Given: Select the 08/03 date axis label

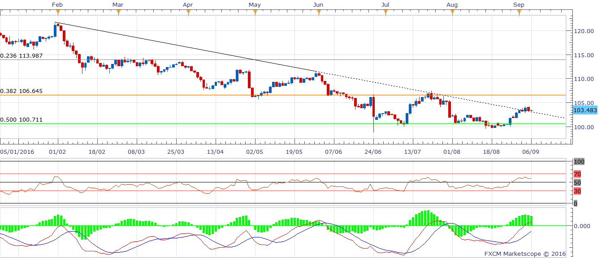Looking at the screenshot, I should click(136, 152).
